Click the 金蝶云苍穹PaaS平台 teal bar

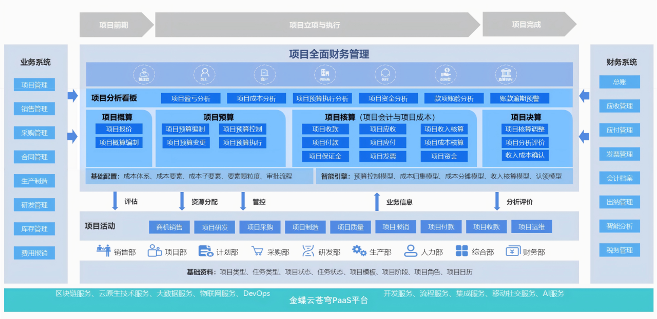tap(328, 301)
